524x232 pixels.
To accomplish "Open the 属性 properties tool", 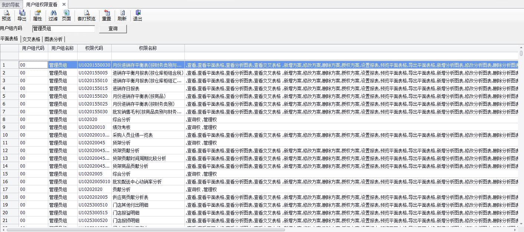I will (37, 16).
